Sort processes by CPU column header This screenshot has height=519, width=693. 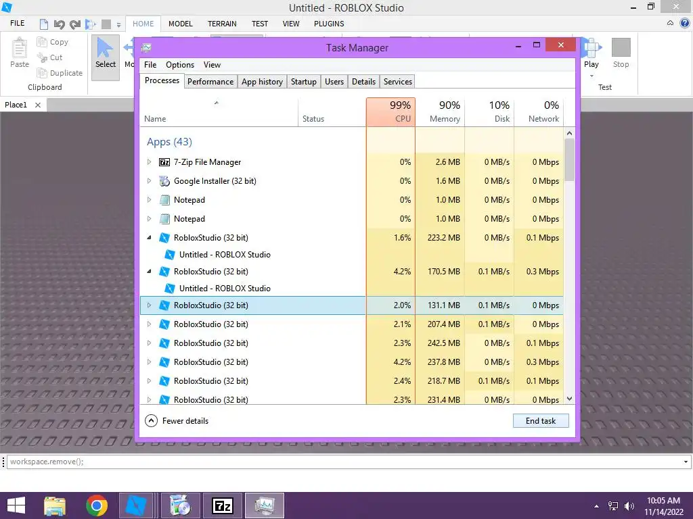[x=390, y=112]
